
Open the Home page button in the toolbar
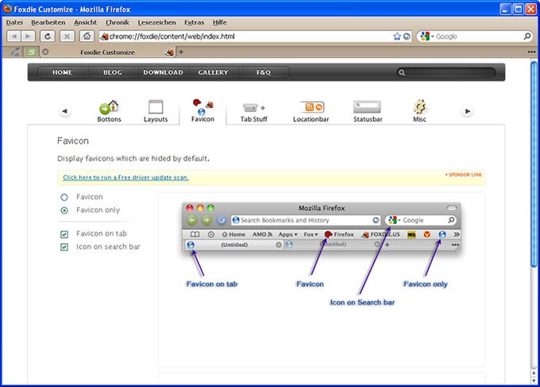[87, 37]
